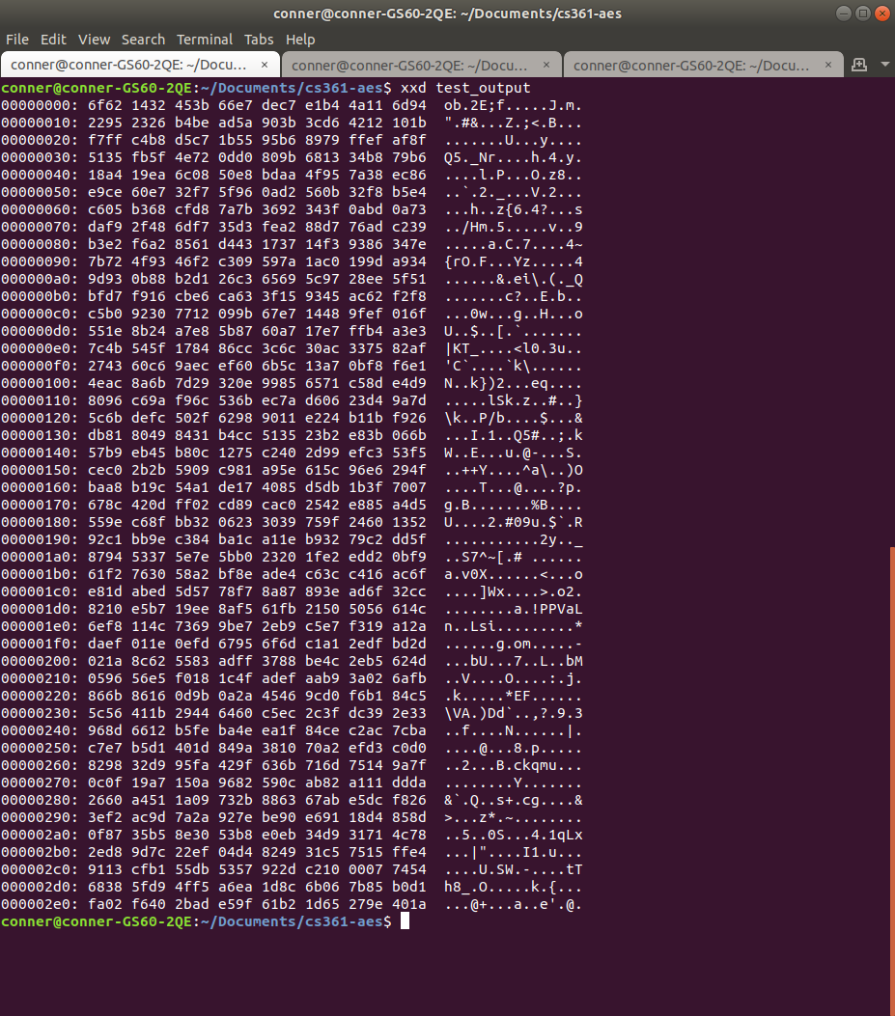Expand the tab list dropdown arrow
Viewport: 895px width, 1016px height.
click(x=885, y=65)
